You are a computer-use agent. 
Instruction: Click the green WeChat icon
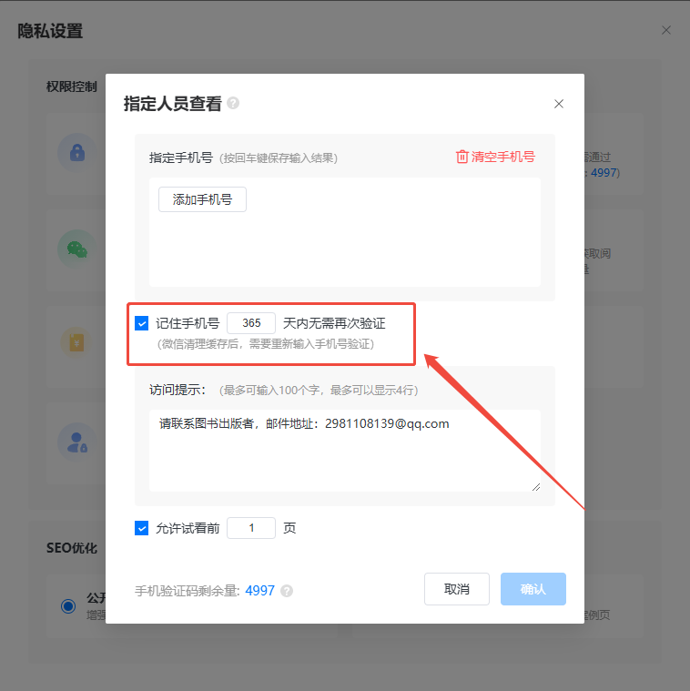click(77, 249)
